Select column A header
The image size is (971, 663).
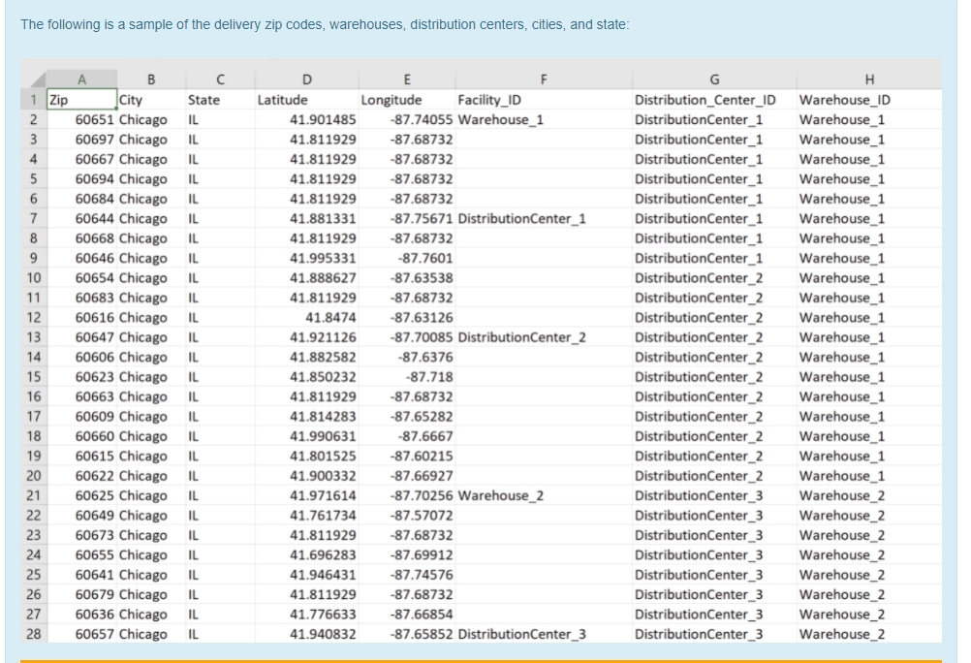pyautogui.click(x=81, y=79)
